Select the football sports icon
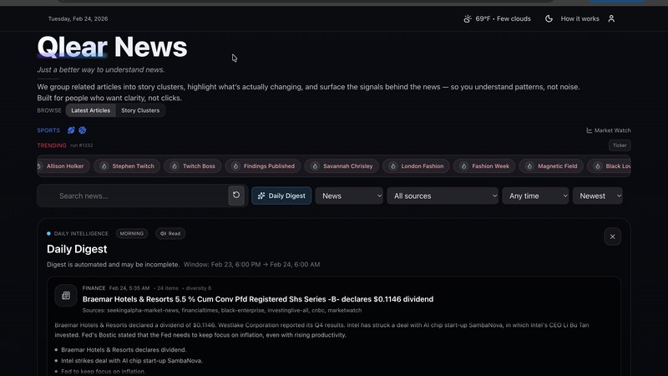 [71, 130]
